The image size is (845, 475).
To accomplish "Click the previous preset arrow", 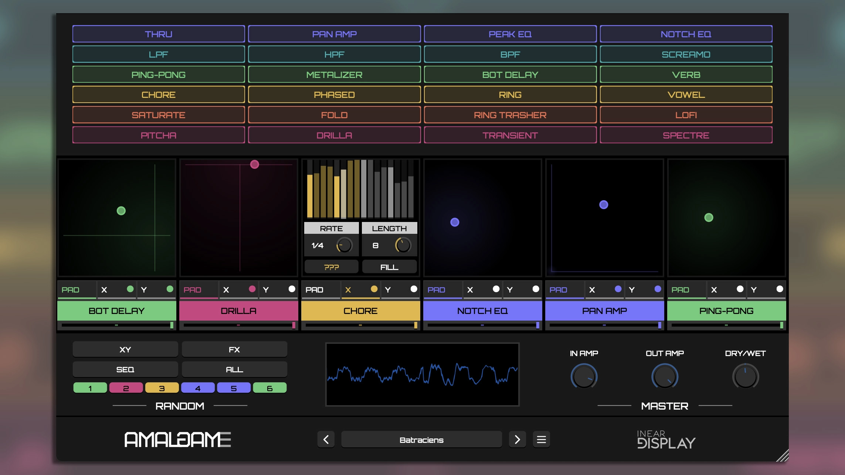I will click(326, 440).
